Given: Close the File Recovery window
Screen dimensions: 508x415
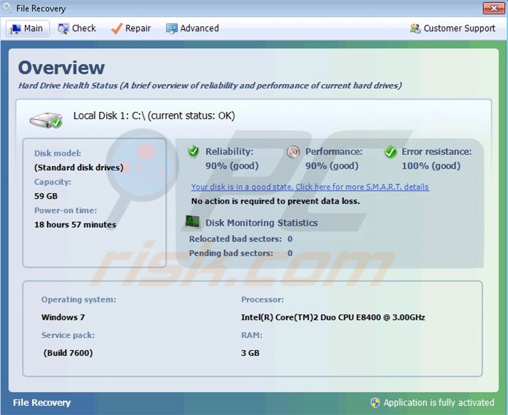Looking at the screenshot, I should click(x=493, y=8).
